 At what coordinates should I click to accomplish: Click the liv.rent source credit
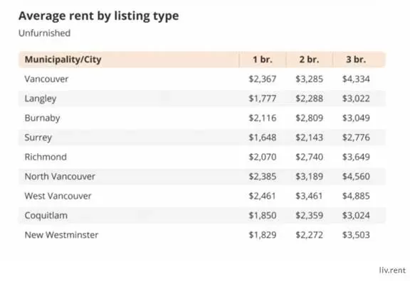pyautogui.click(x=392, y=270)
